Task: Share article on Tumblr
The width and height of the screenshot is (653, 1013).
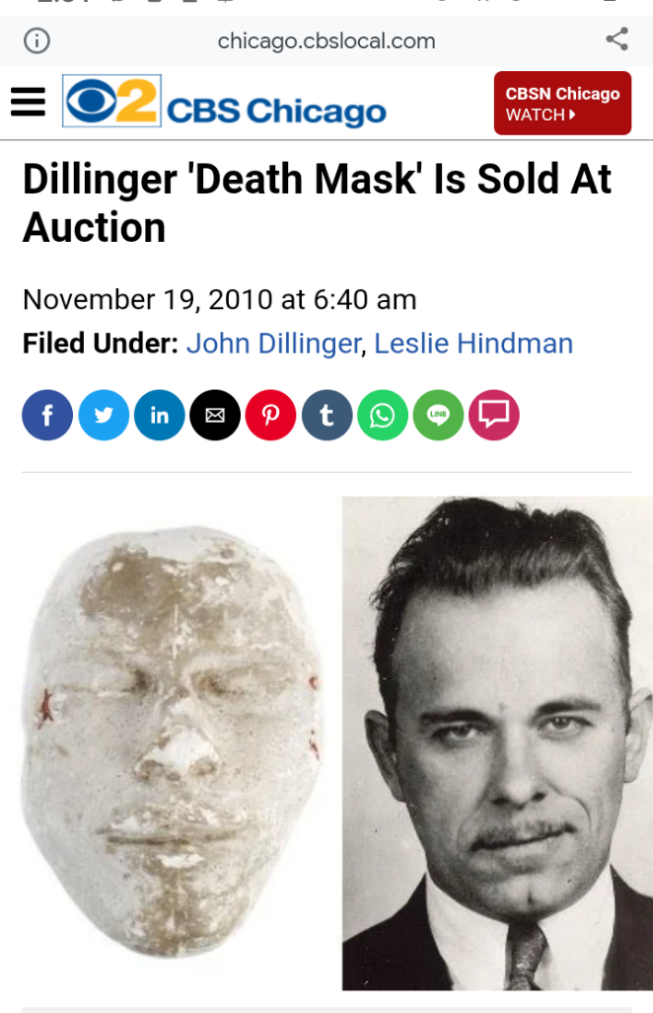Action: 326,415
